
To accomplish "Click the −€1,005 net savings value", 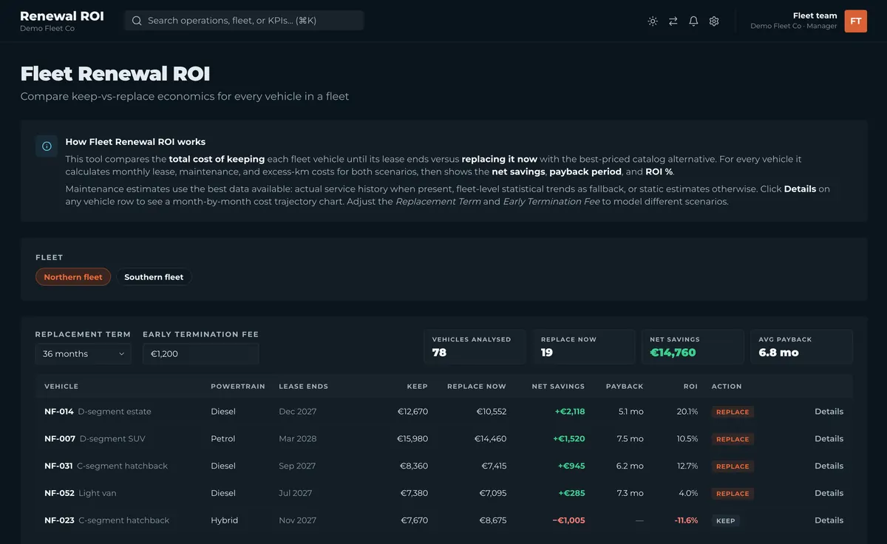I will tap(568, 520).
